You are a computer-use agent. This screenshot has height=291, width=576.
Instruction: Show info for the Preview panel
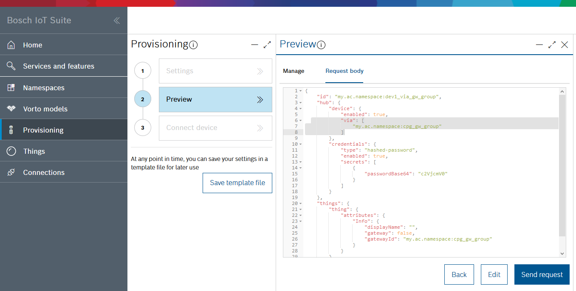(x=321, y=45)
